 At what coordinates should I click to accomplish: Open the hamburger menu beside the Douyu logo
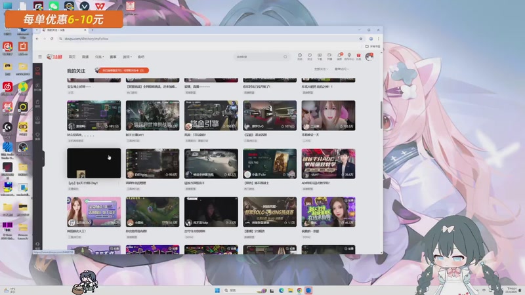(x=40, y=57)
